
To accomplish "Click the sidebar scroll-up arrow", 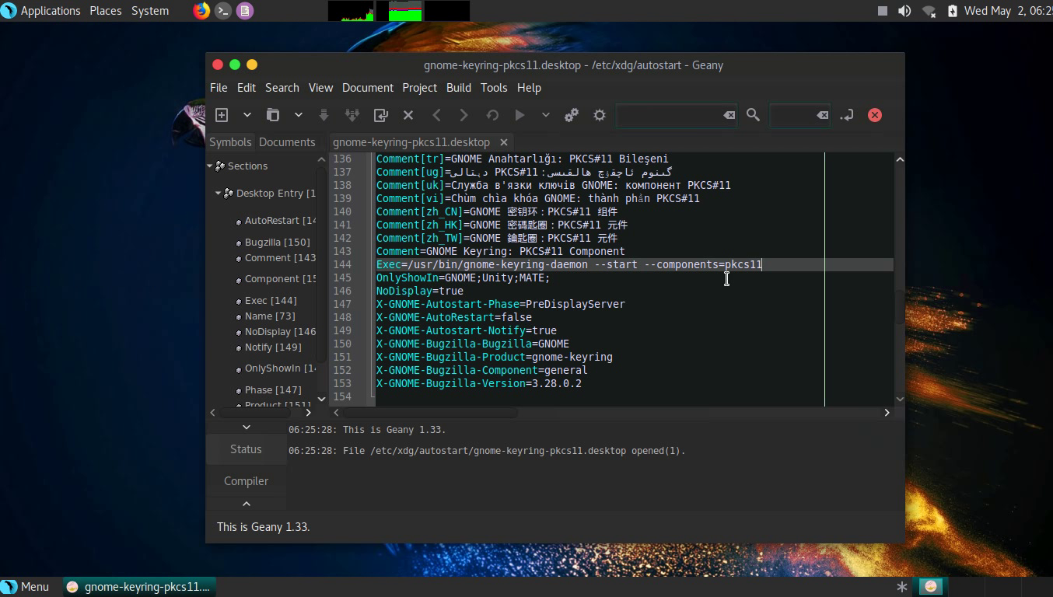I will (x=322, y=159).
